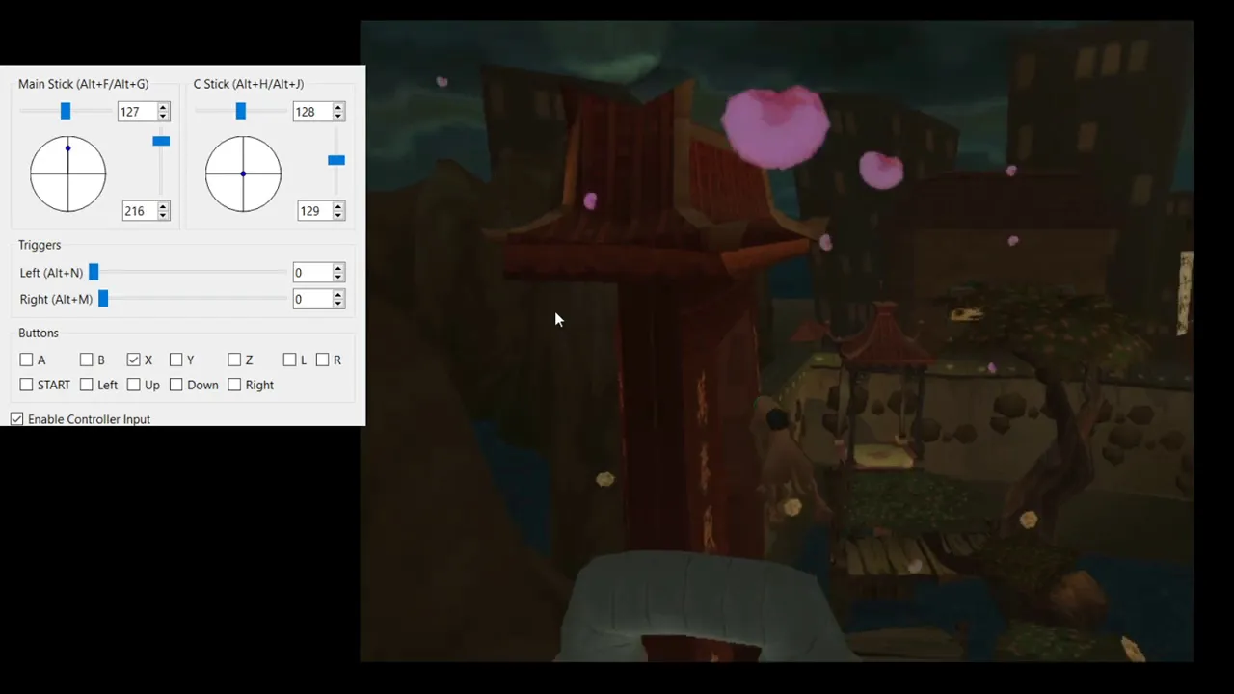
Task: Check the A button checkbox
Action: [x=26, y=360]
